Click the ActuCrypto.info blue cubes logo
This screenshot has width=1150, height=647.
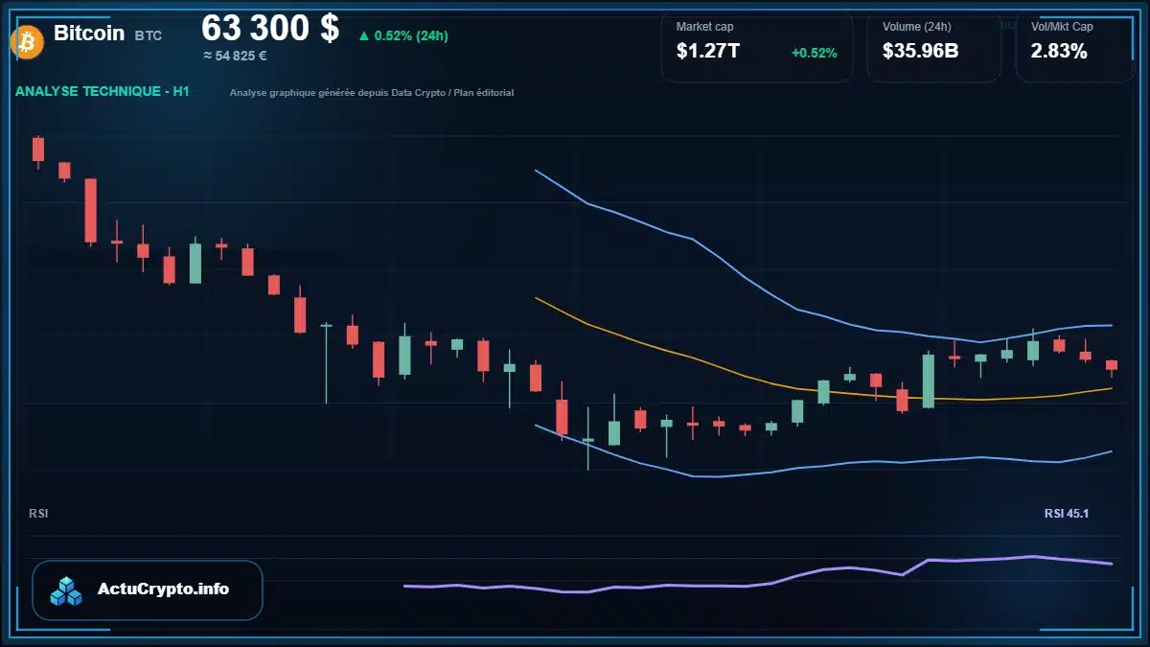[x=67, y=590]
